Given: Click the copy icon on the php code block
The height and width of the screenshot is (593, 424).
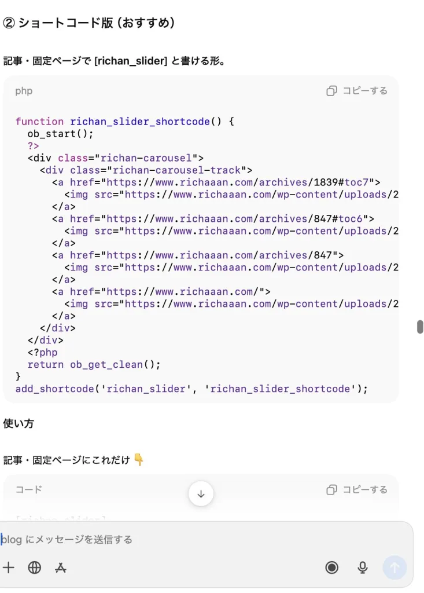Looking at the screenshot, I should (x=331, y=91).
